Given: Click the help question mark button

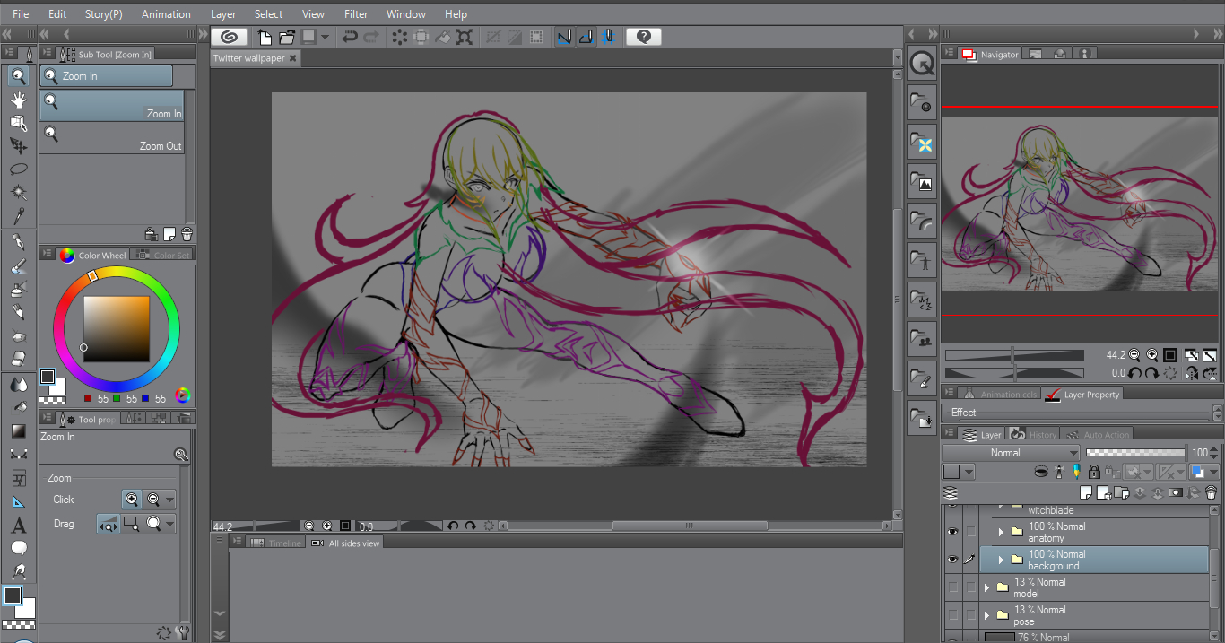Looking at the screenshot, I should pyautogui.click(x=643, y=37).
